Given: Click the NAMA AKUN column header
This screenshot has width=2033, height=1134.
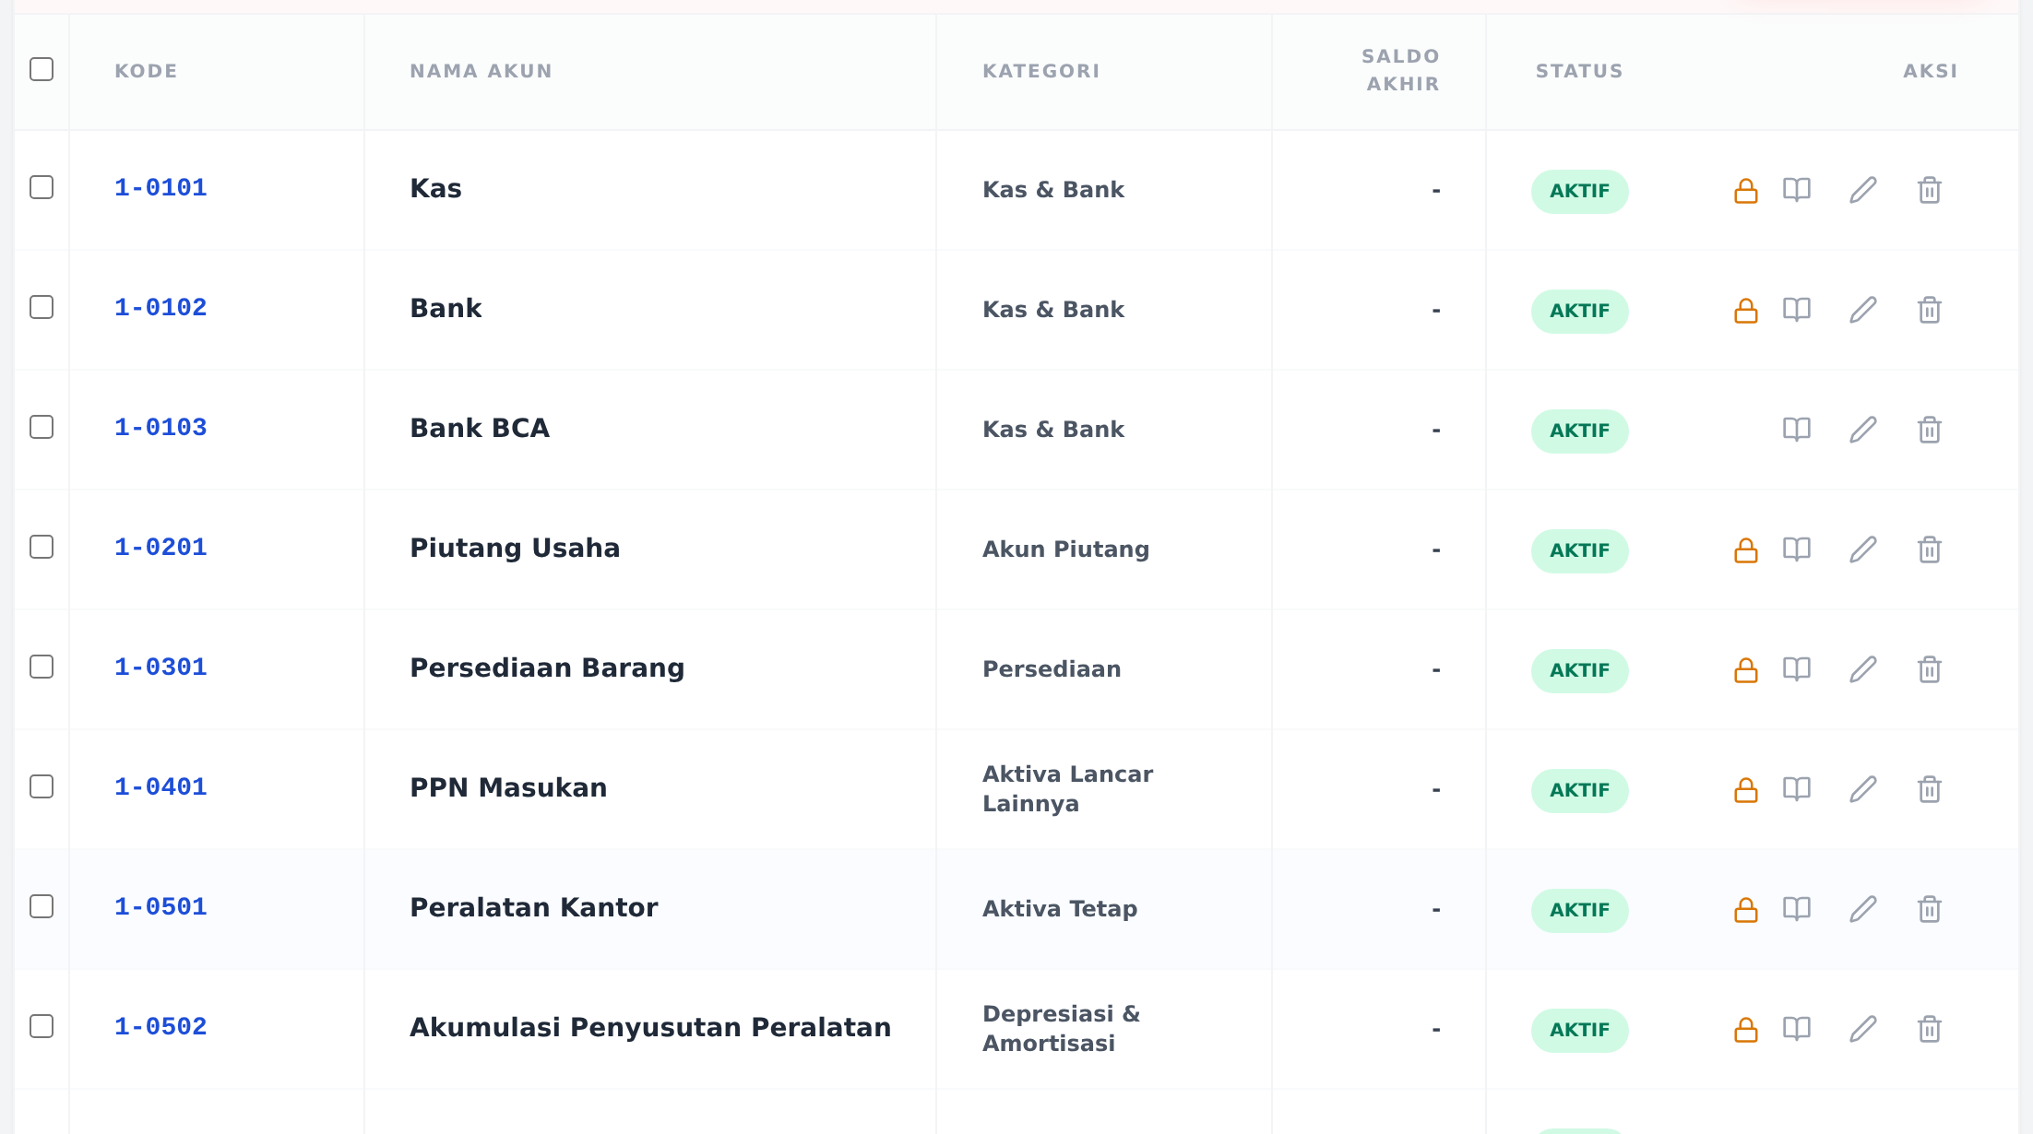Looking at the screenshot, I should pos(481,71).
